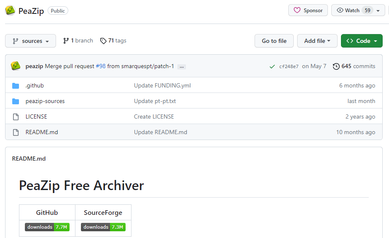Click the GitHub downloads 7.7M badge
Screen dimensions: 389x238
click(47, 227)
